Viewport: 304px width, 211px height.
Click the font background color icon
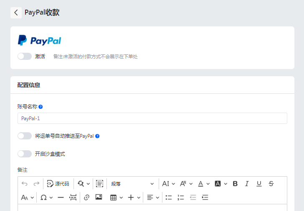pos(218,184)
